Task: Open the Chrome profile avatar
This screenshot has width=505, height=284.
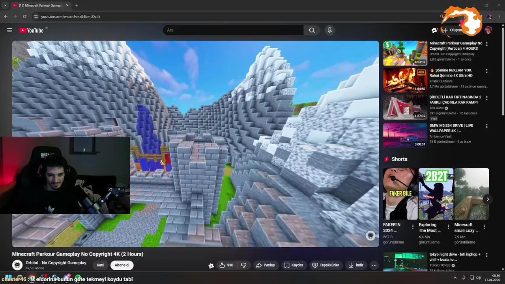Action: (x=490, y=17)
